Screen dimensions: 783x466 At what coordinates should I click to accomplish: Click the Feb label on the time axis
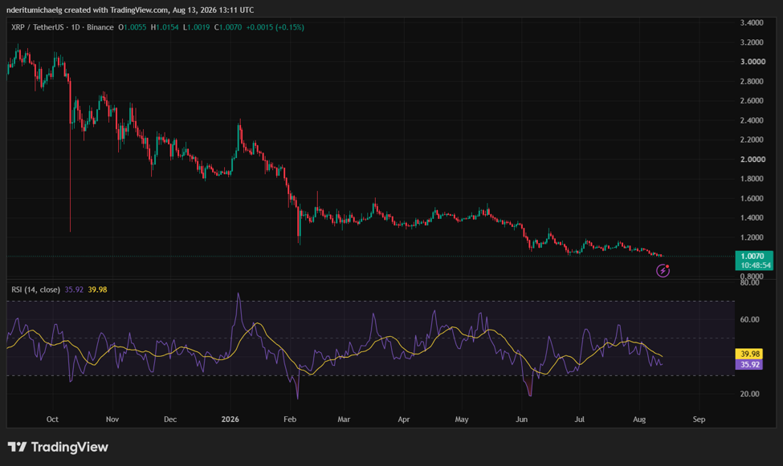click(290, 419)
